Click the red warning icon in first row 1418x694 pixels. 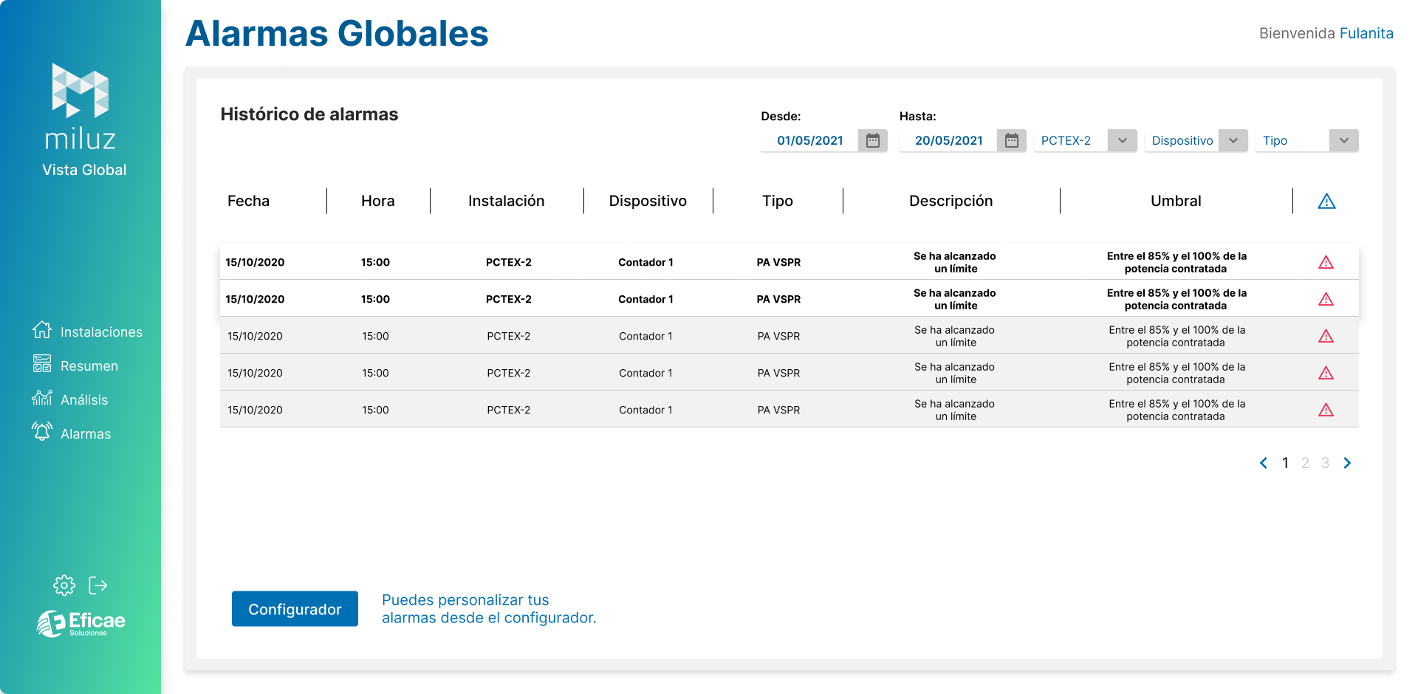[x=1326, y=262]
